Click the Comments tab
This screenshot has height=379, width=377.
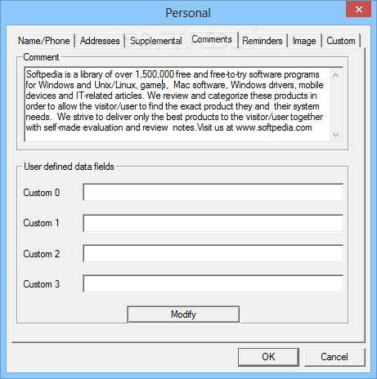coord(212,39)
